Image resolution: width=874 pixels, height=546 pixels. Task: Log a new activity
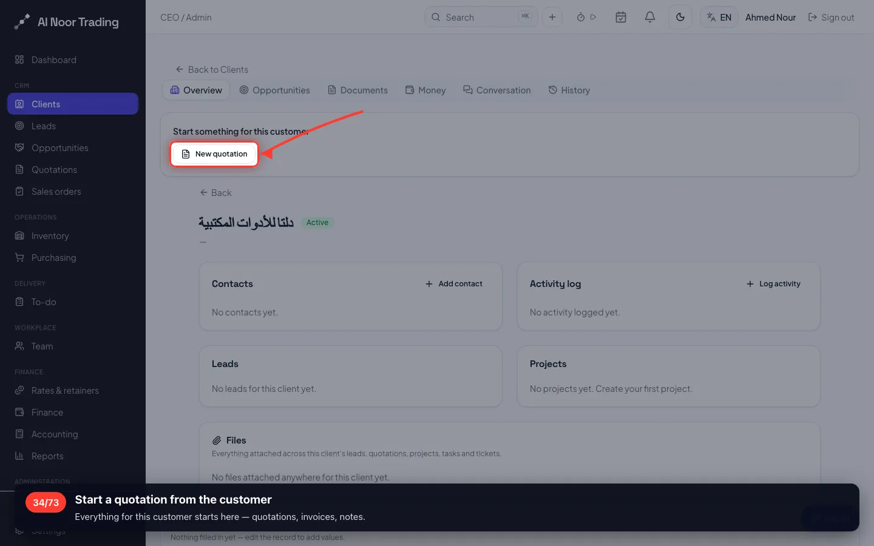coord(773,283)
